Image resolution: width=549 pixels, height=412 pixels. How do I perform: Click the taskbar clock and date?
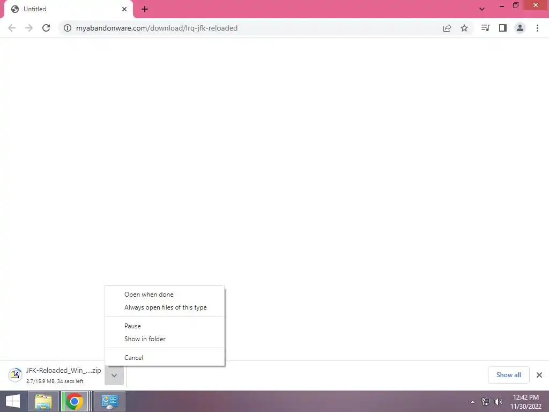[526, 402]
